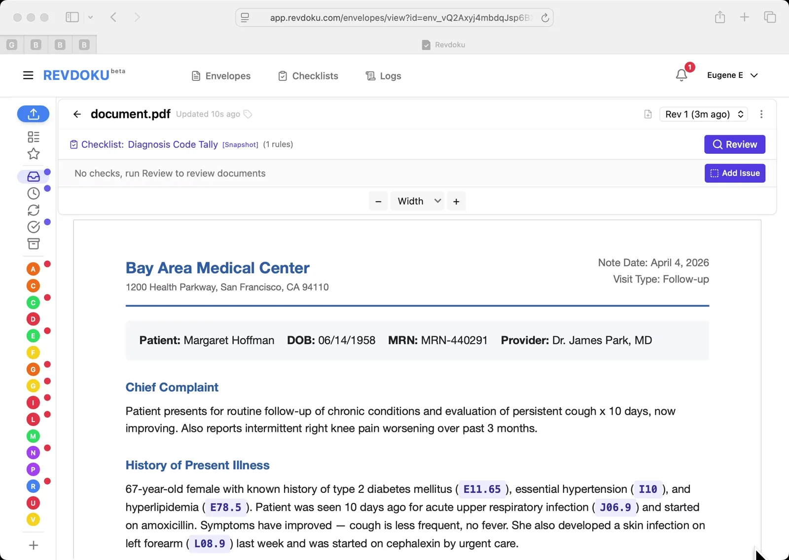This screenshot has width=789, height=560.
Task: Click the zoom out minus control
Action: [378, 201]
